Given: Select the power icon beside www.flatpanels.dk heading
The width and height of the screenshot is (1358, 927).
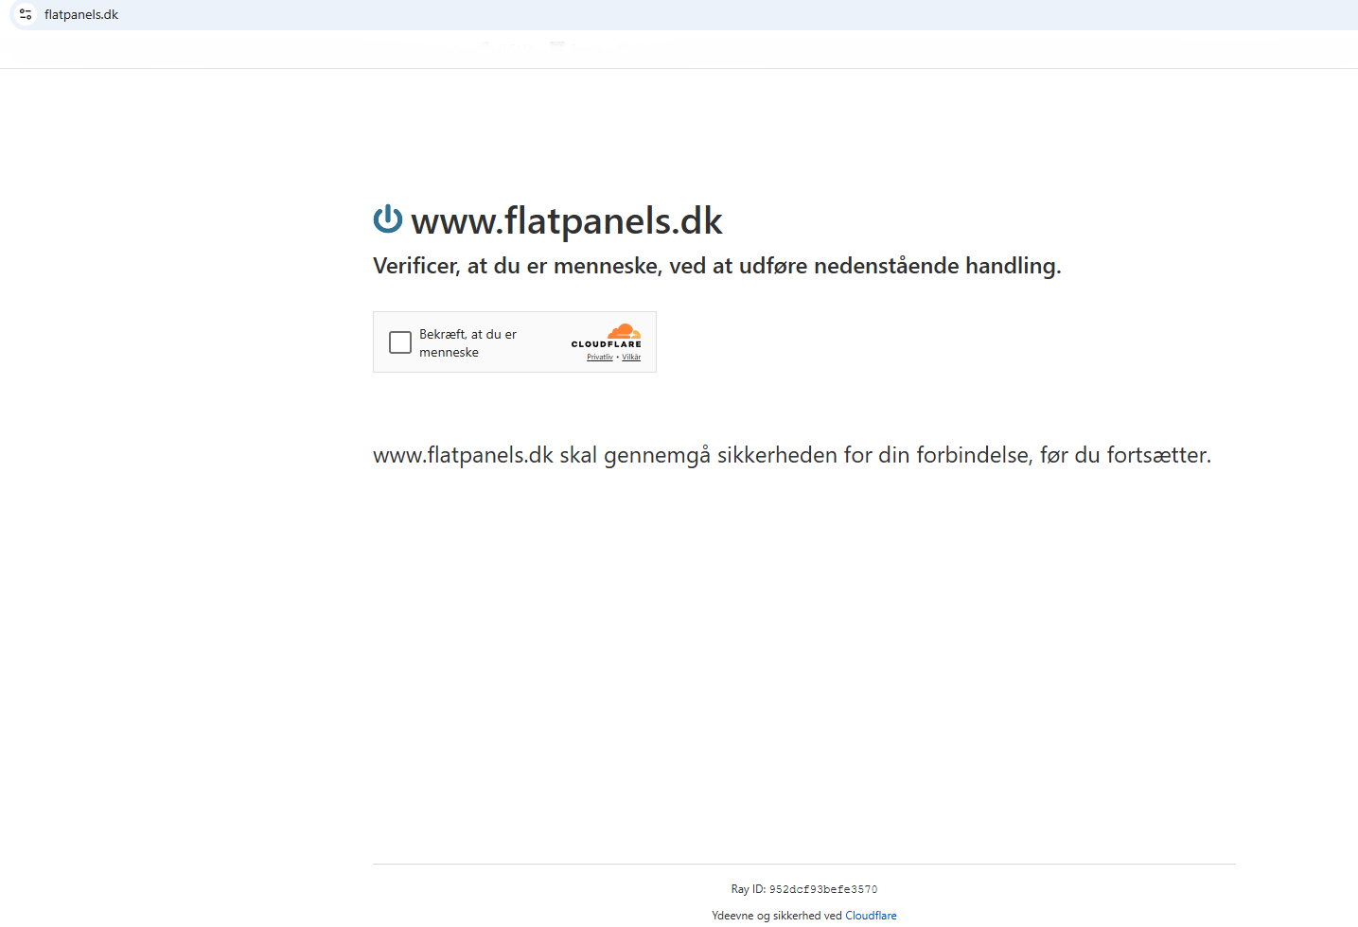Looking at the screenshot, I should click(x=386, y=219).
